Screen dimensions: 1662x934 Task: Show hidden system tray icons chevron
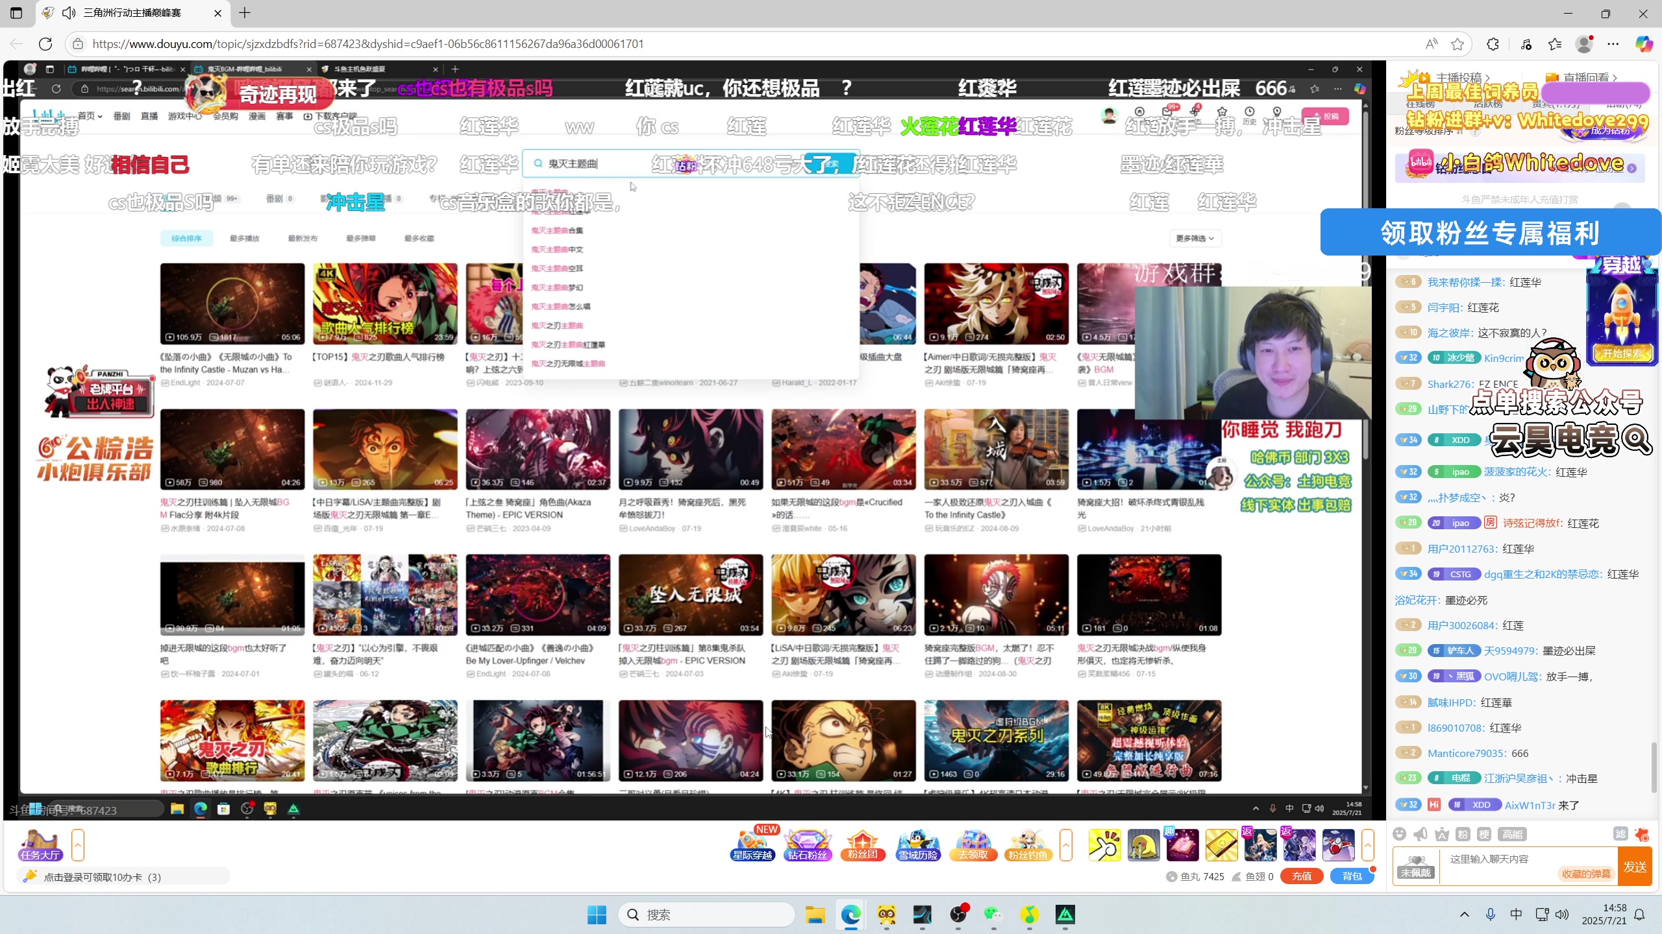(1464, 915)
